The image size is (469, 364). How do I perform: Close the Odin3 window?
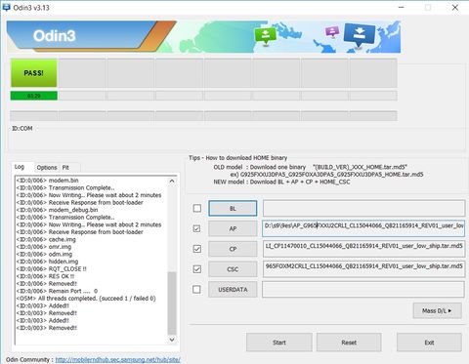click(x=455, y=8)
